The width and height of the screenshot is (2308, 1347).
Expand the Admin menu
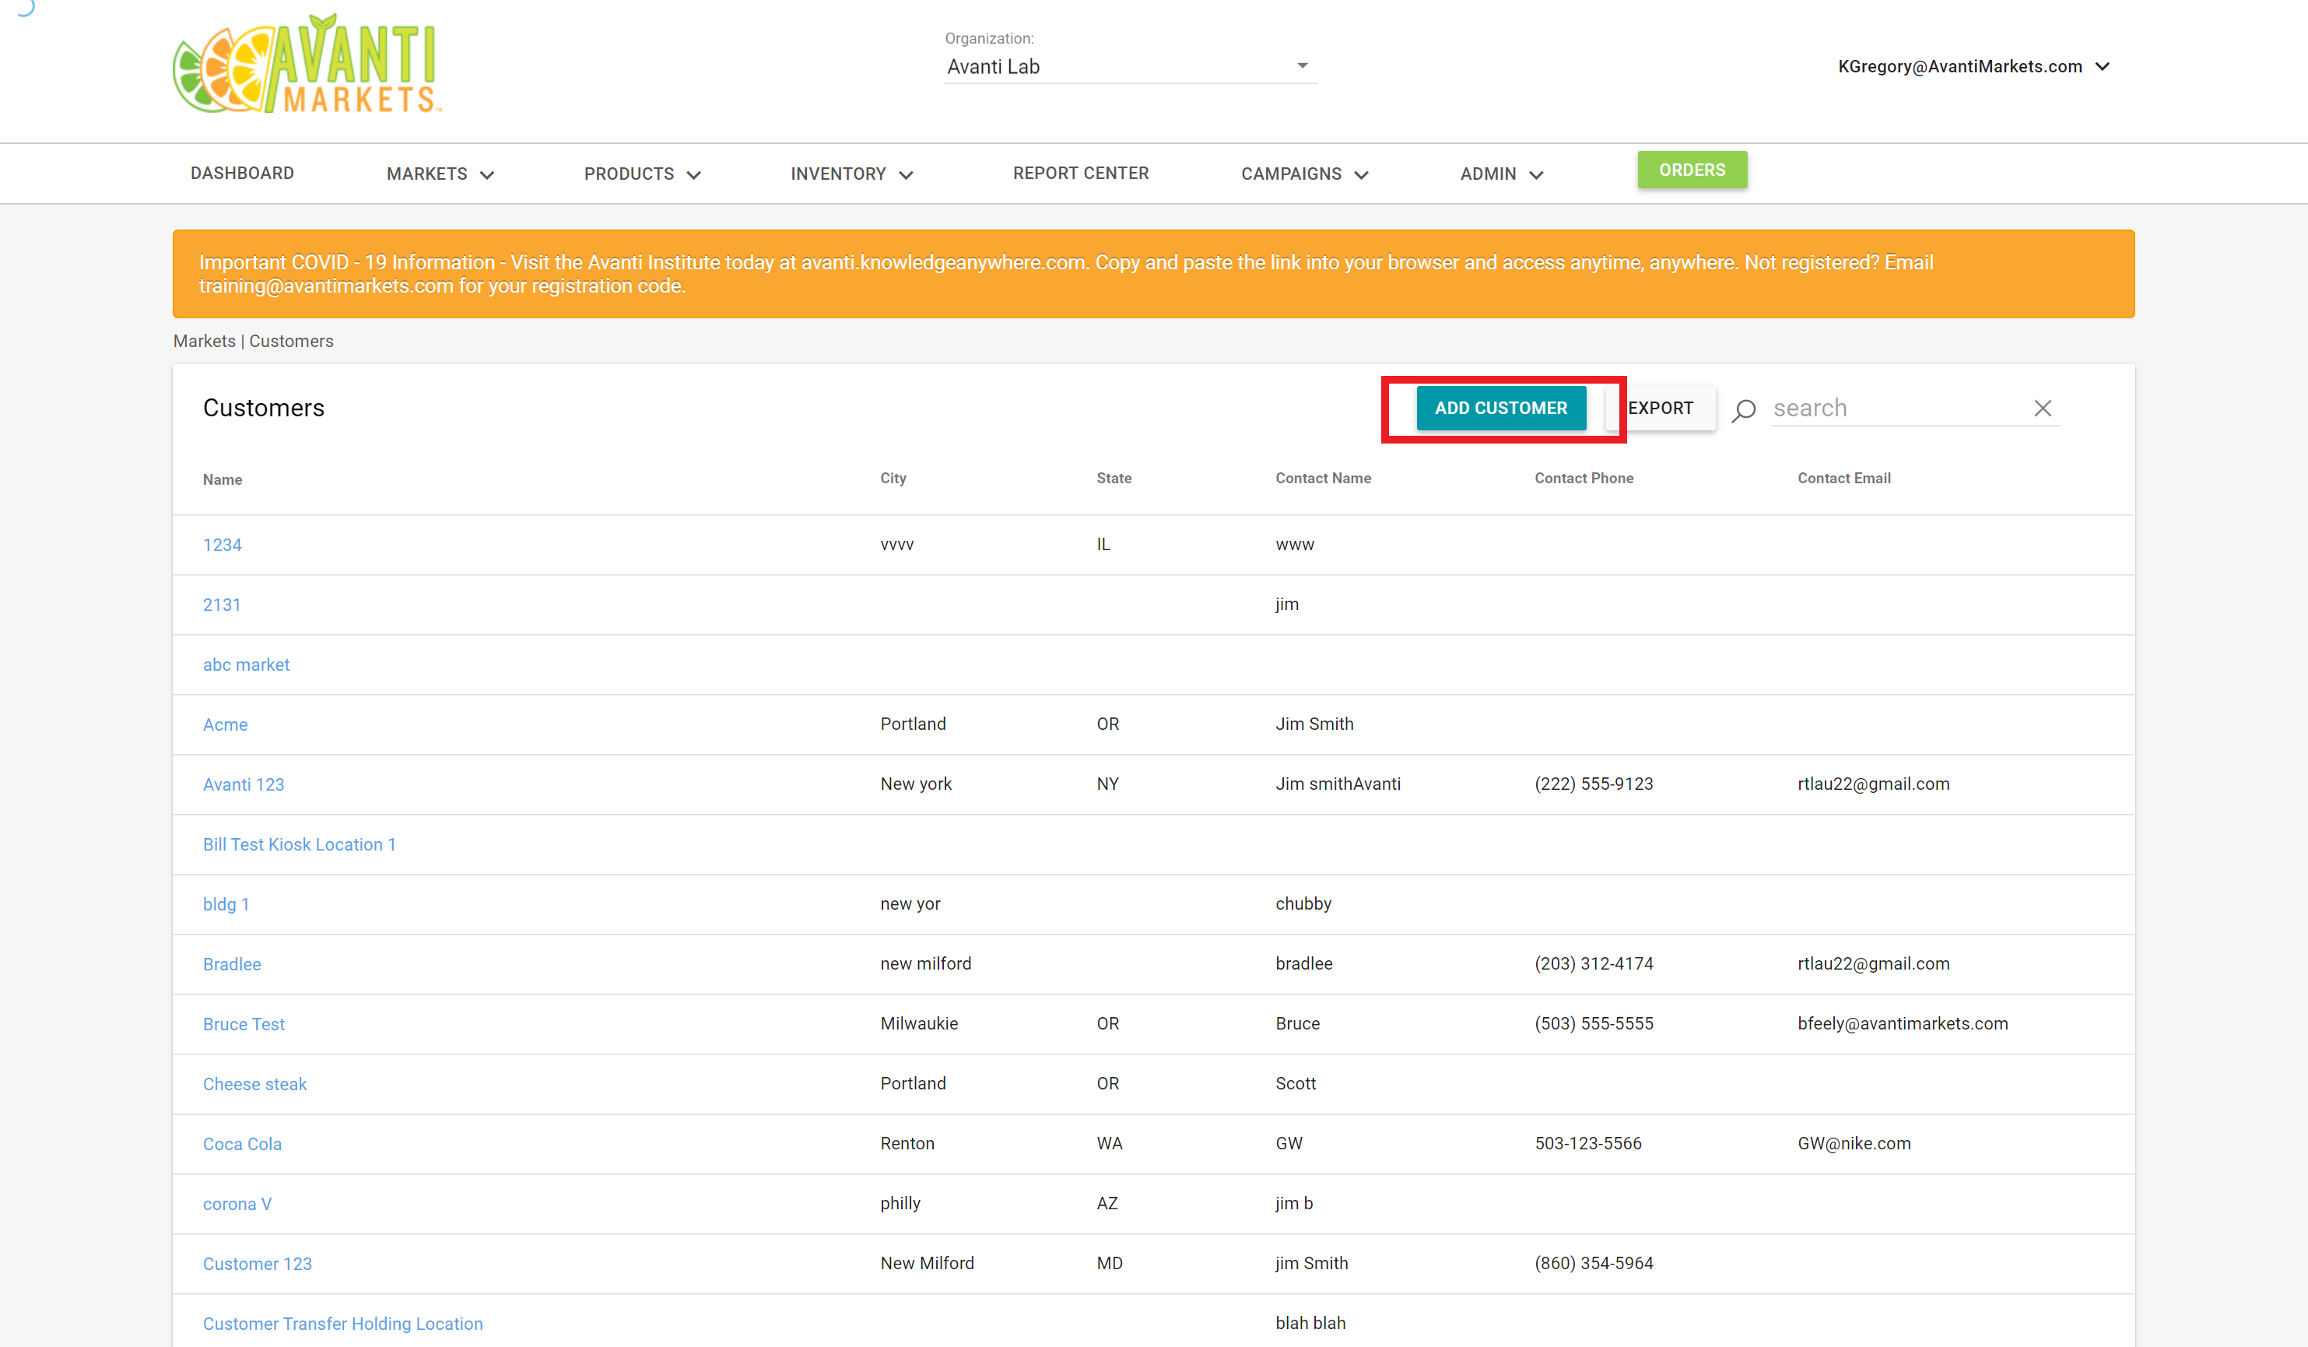click(x=1502, y=174)
